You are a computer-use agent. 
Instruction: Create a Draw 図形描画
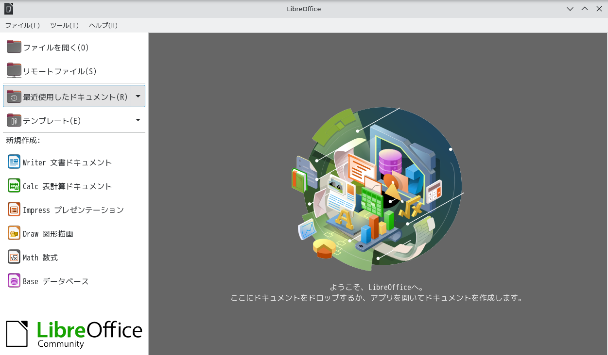click(x=74, y=233)
